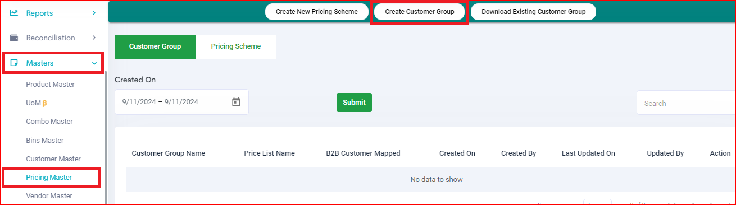The height and width of the screenshot is (205, 736).
Task: Click Last Updated On column header
Action: 588,153
